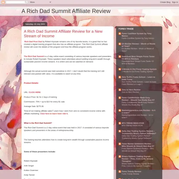Click the Product Details heading text
Viewport: 179px width, 179px height.
pyautogui.click(x=31, y=83)
